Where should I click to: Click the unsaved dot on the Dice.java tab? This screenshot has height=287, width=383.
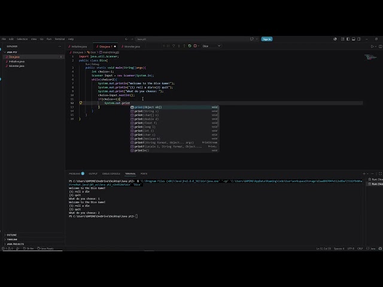click(x=115, y=47)
